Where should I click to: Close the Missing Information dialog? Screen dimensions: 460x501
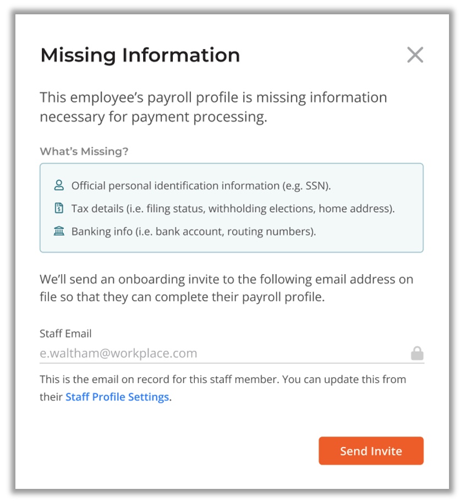tap(415, 55)
